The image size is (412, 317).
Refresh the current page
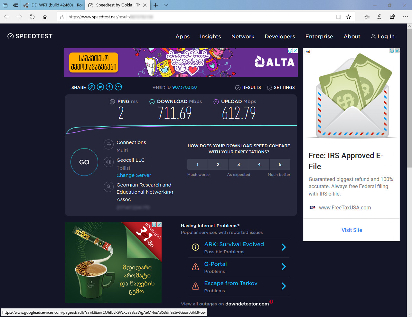[x=32, y=17]
